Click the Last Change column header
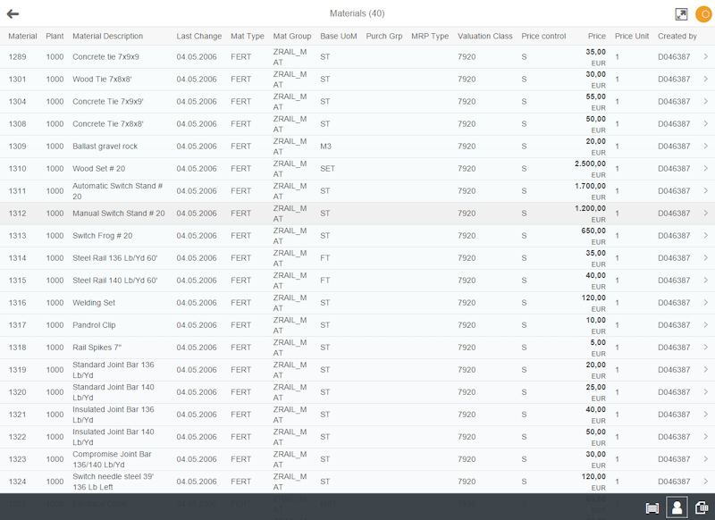This screenshot has width=715, height=520. [x=198, y=37]
